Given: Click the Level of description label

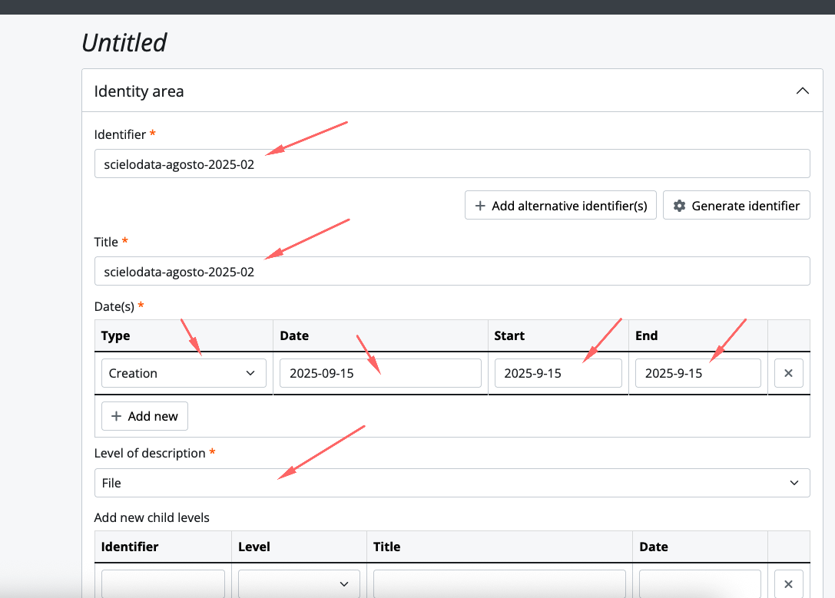Looking at the screenshot, I should tap(150, 453).
